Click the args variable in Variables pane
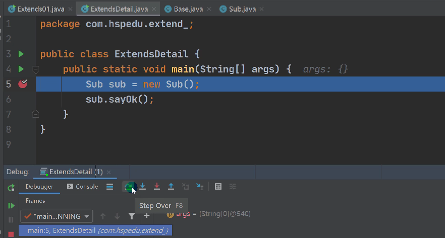 [x=183, y=214]
